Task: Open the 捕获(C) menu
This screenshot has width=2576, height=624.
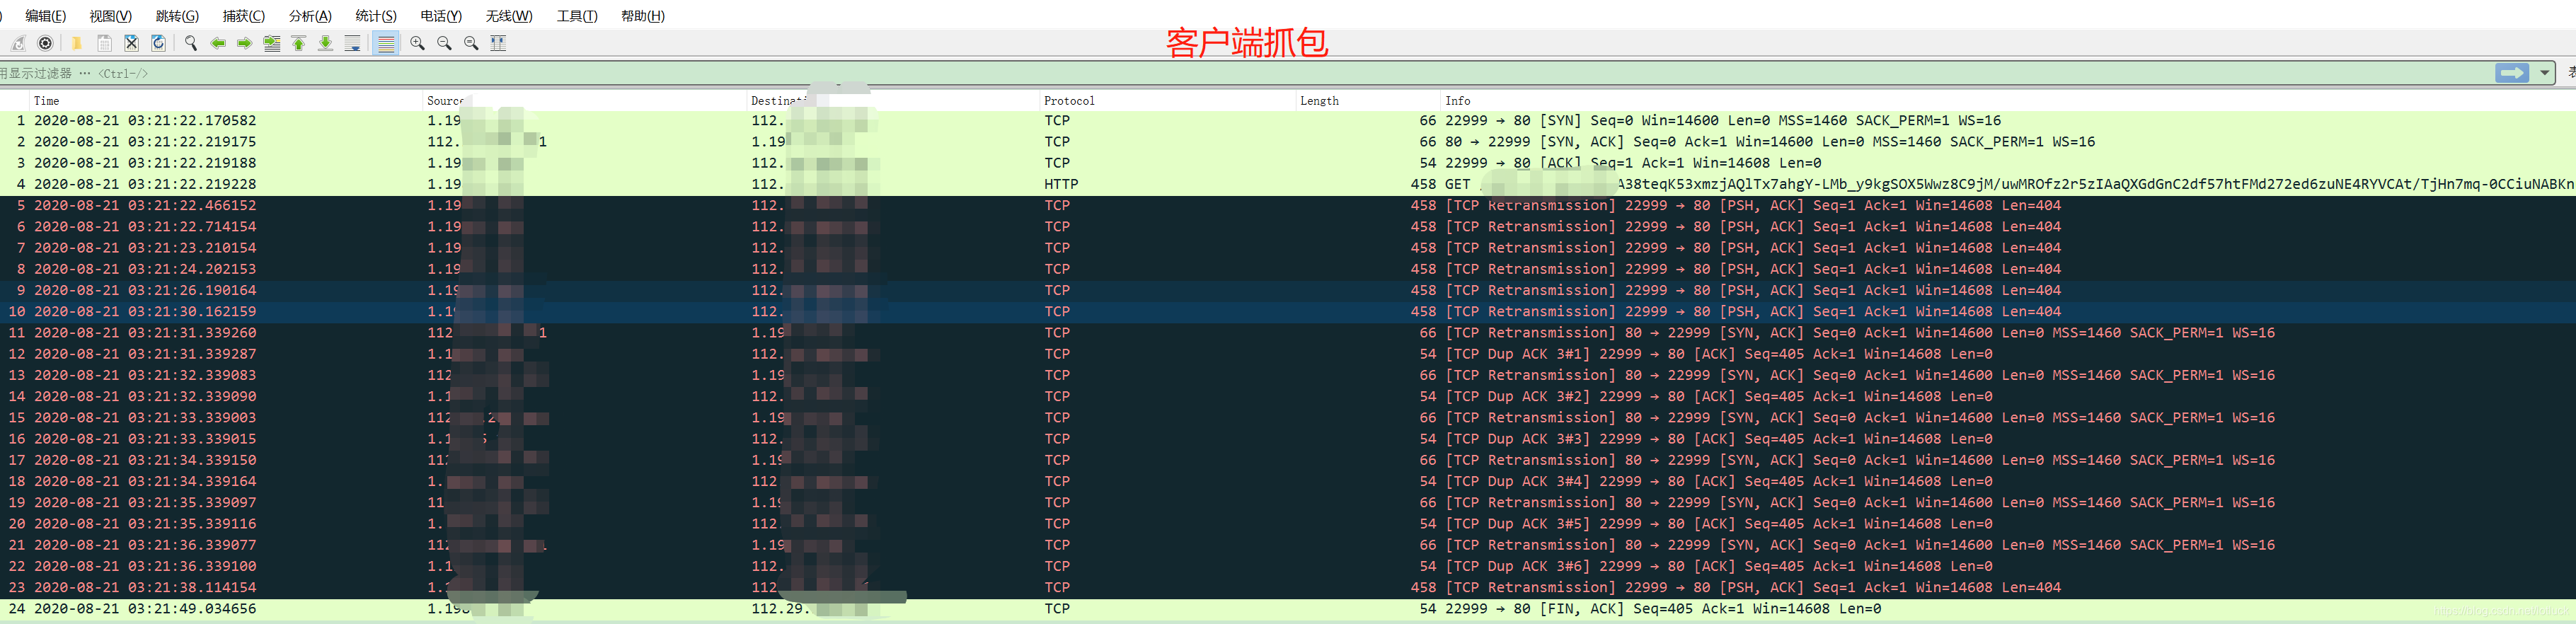Action: click(243, 16)
